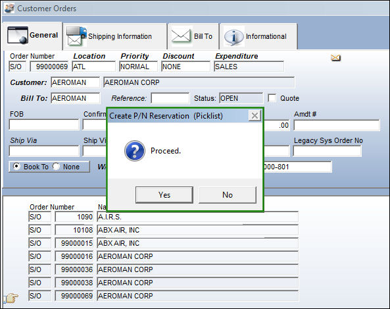Select order 99000015 in the list

74,243
